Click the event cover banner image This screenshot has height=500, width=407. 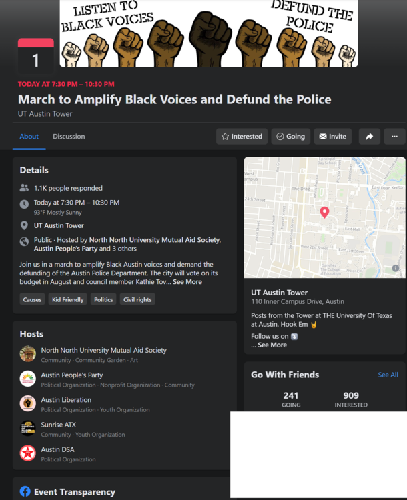tap(208, 33)
